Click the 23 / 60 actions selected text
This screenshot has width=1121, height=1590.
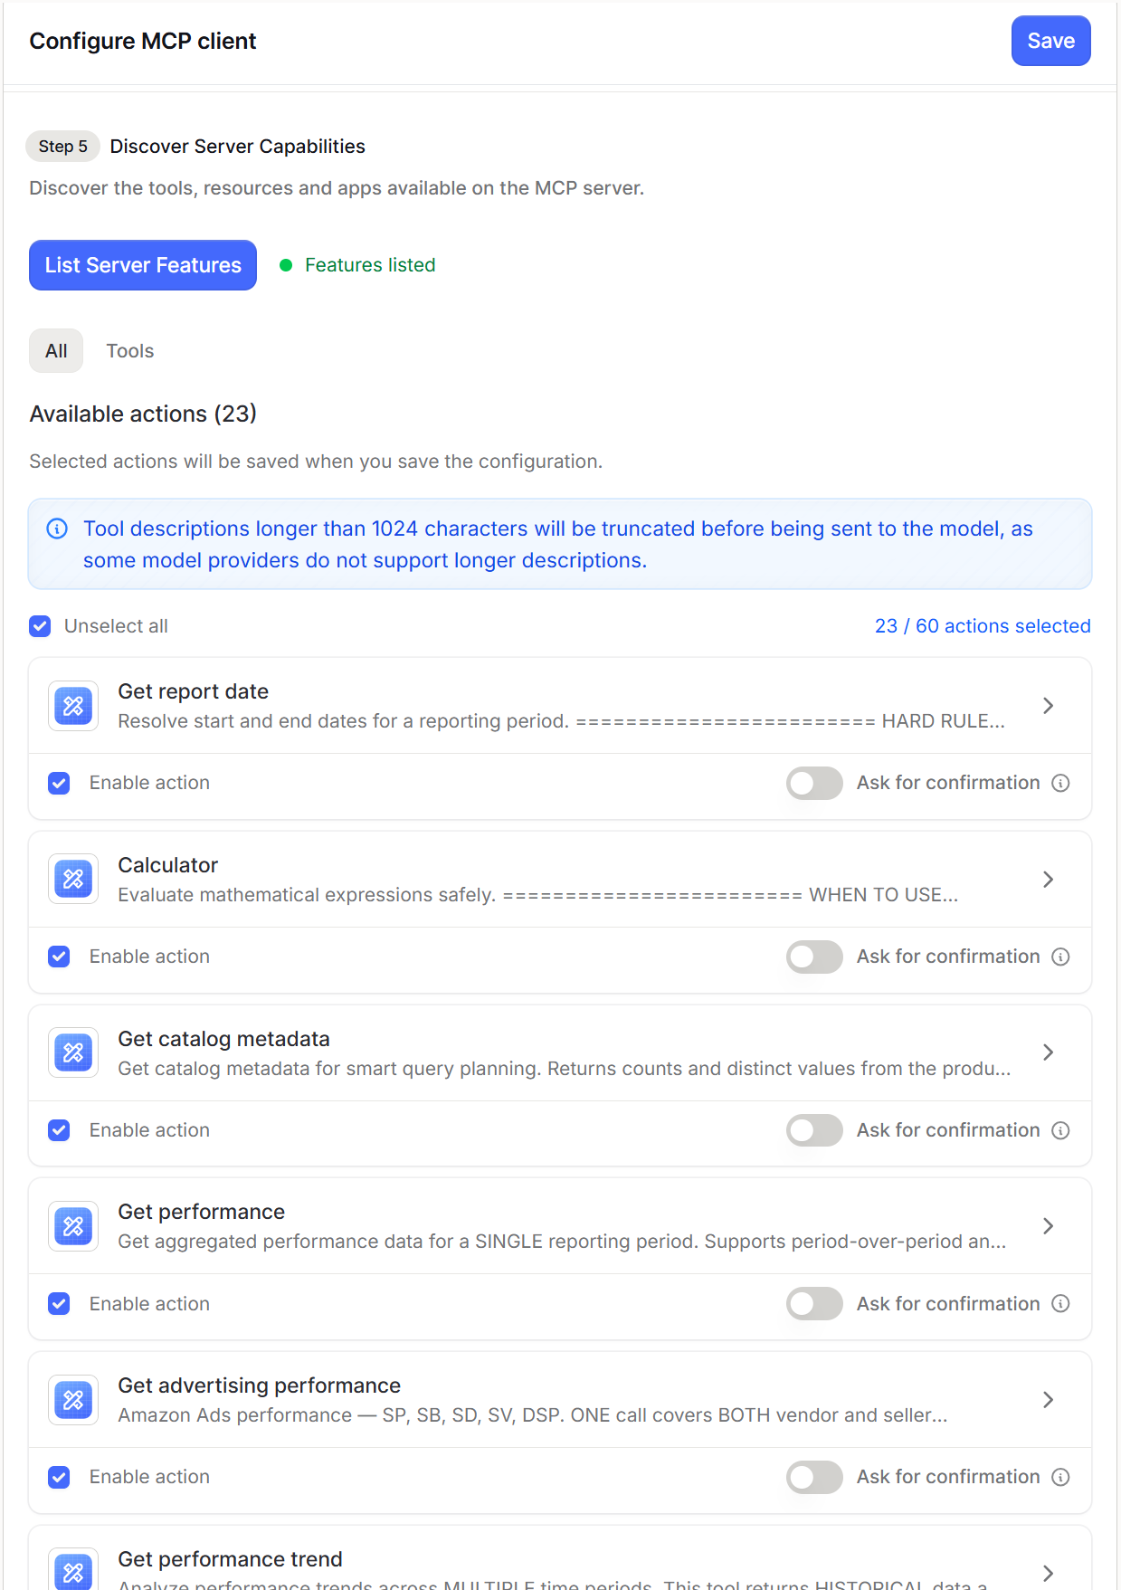point(983,626)
